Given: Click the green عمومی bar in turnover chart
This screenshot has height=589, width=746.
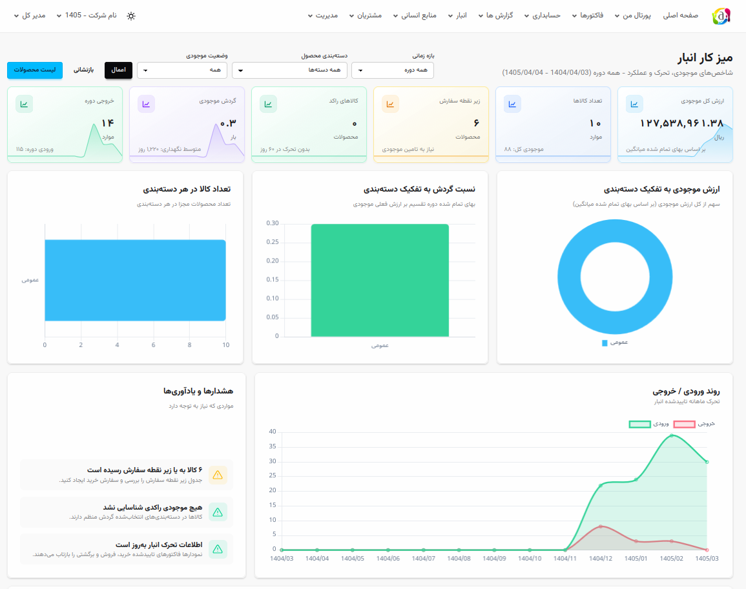Looking at the screenshot, I should point(380,281).
